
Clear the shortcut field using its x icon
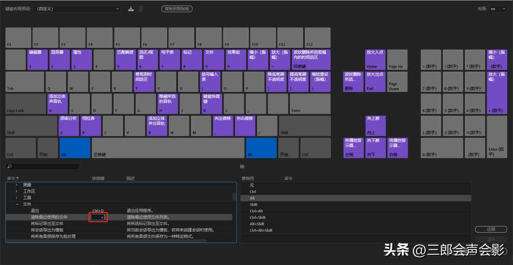pyautogui.click(x=102, y=217)
